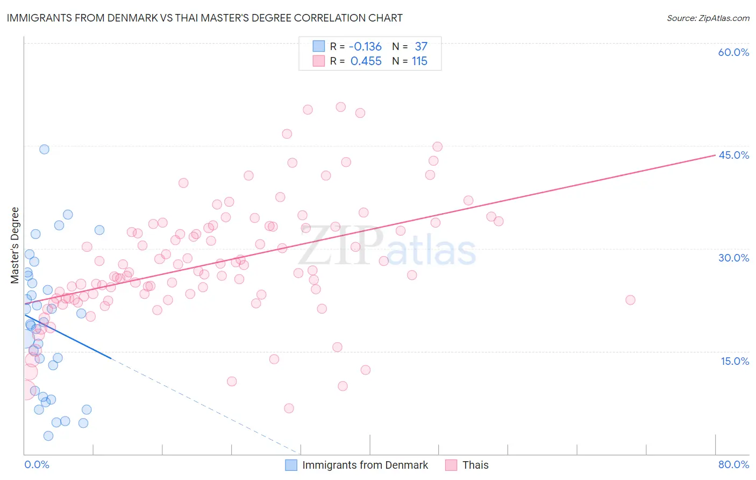756x480 pixels.
Task: Toggle the Immigrants from Denmark legend swatch
Action: click(x=291, y=465)
